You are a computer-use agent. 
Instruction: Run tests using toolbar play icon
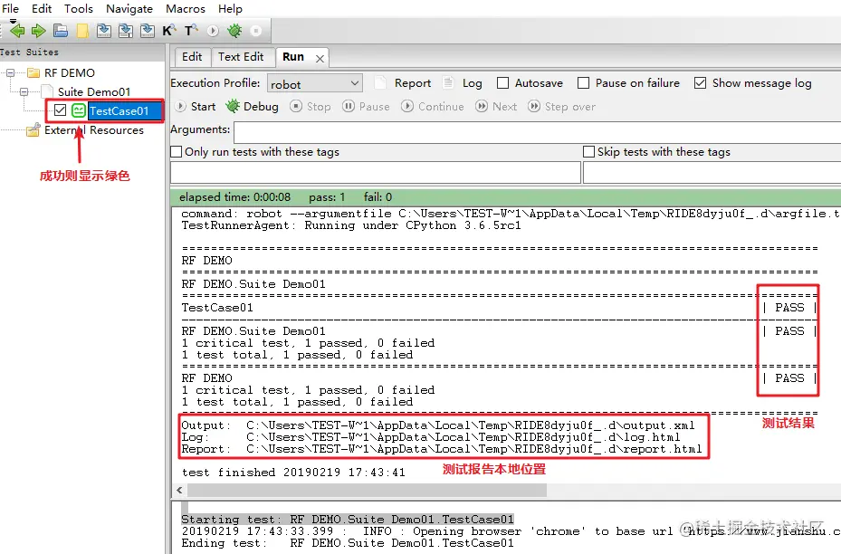(x=213, y=31)
